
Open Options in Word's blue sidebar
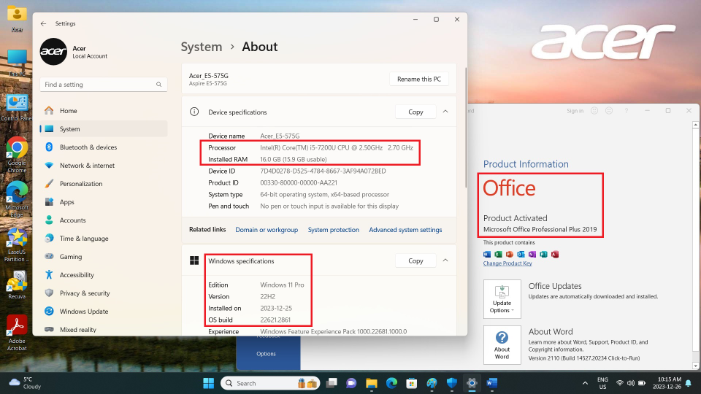[266, 354]
